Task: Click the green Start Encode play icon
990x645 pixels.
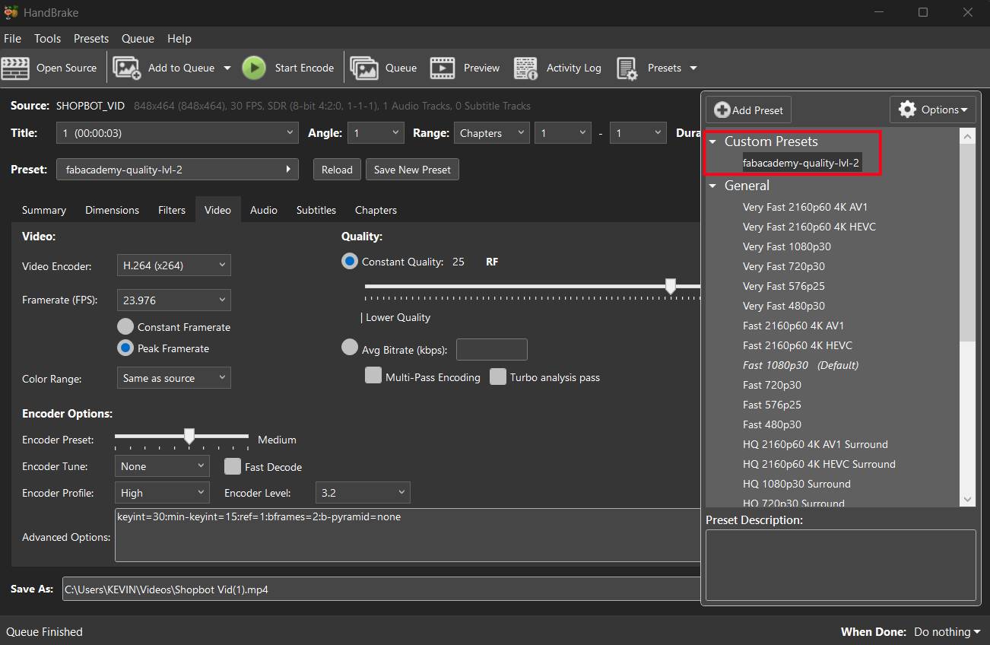Action: 254,68
